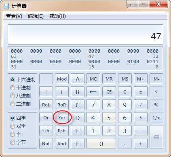Apply the Or bitwise operator

click(46, 118)
